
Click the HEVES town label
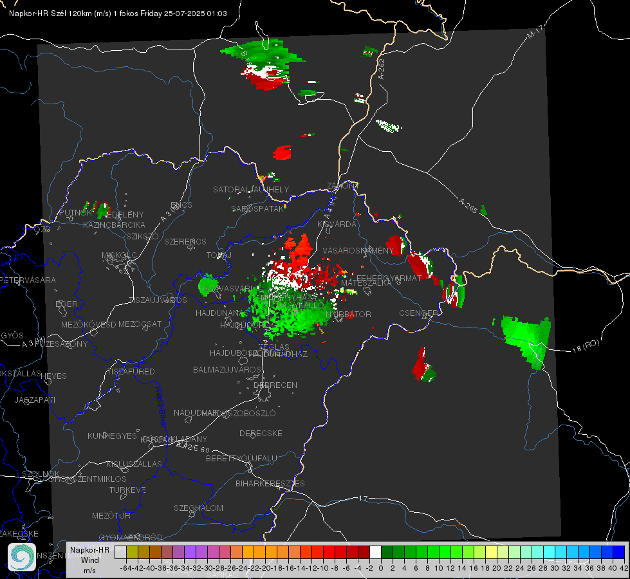tap(53, 376)
